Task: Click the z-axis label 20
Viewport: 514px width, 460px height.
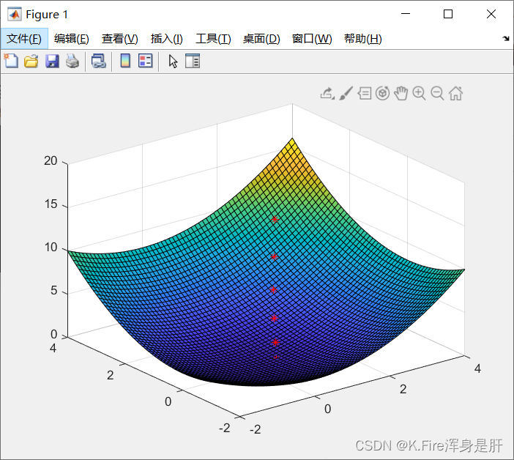Action: (x=51, y=161)
